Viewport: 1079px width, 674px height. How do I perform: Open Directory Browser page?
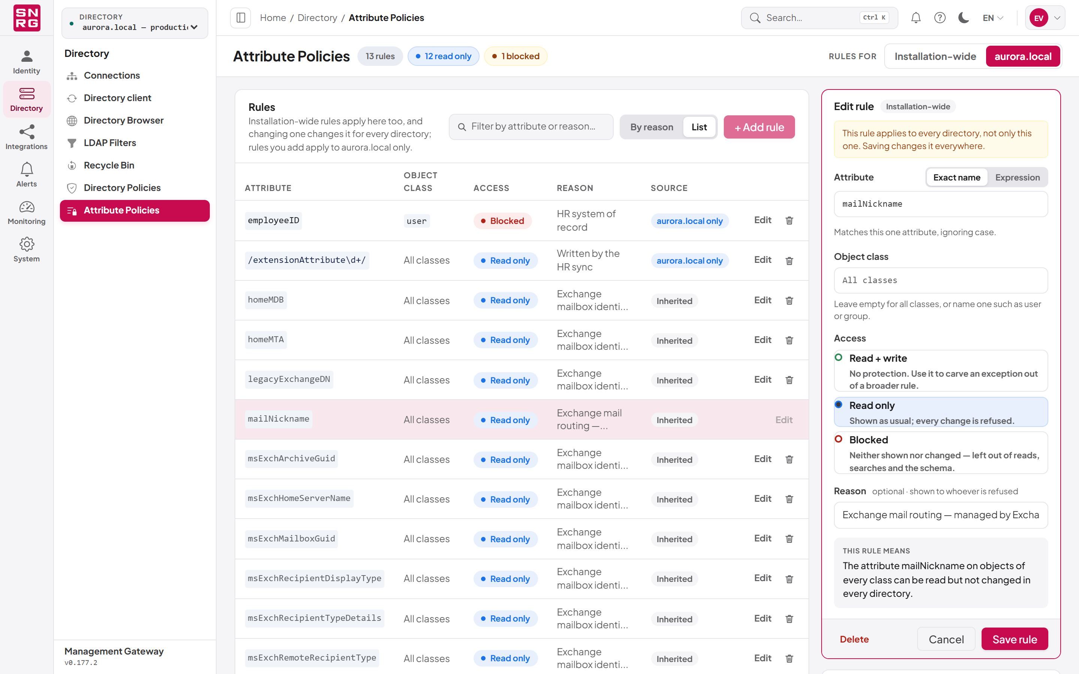click(x=135, y=120)
